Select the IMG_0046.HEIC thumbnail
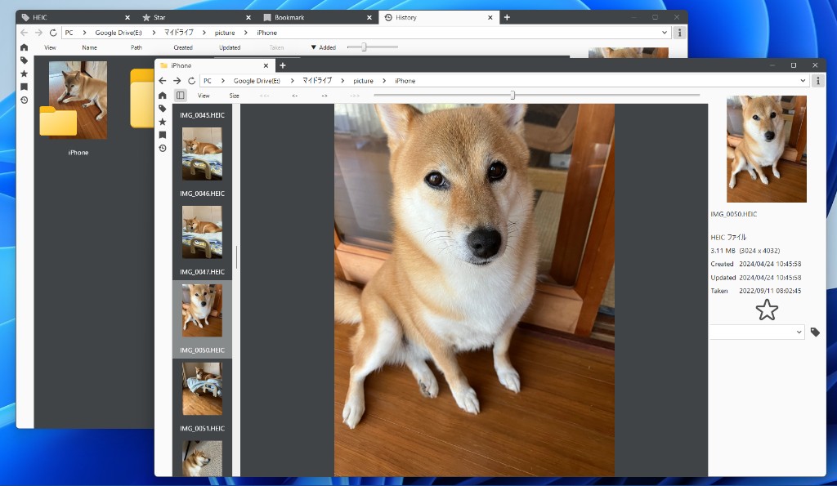 [201, 234]
